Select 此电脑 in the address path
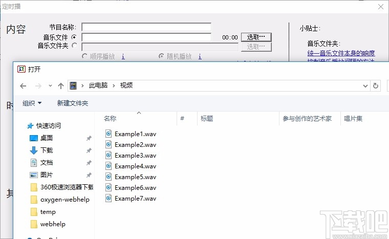Viewport: 389px width, 239px height. pos(98,85)
